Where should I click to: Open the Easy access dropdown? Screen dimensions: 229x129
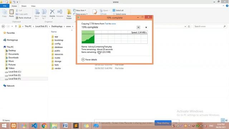click(80, 14)
